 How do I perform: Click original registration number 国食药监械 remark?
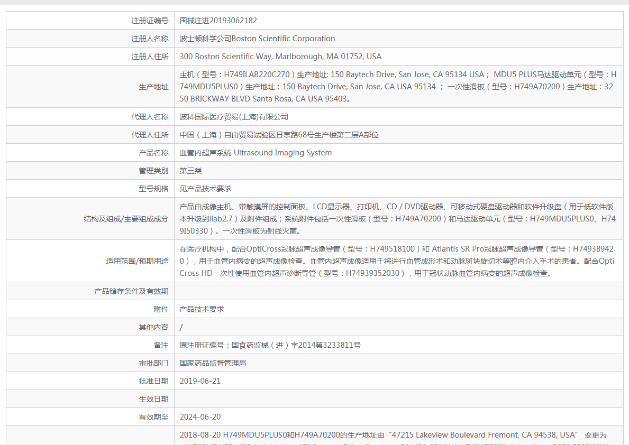pyautogui.click(x=270, y=345)
